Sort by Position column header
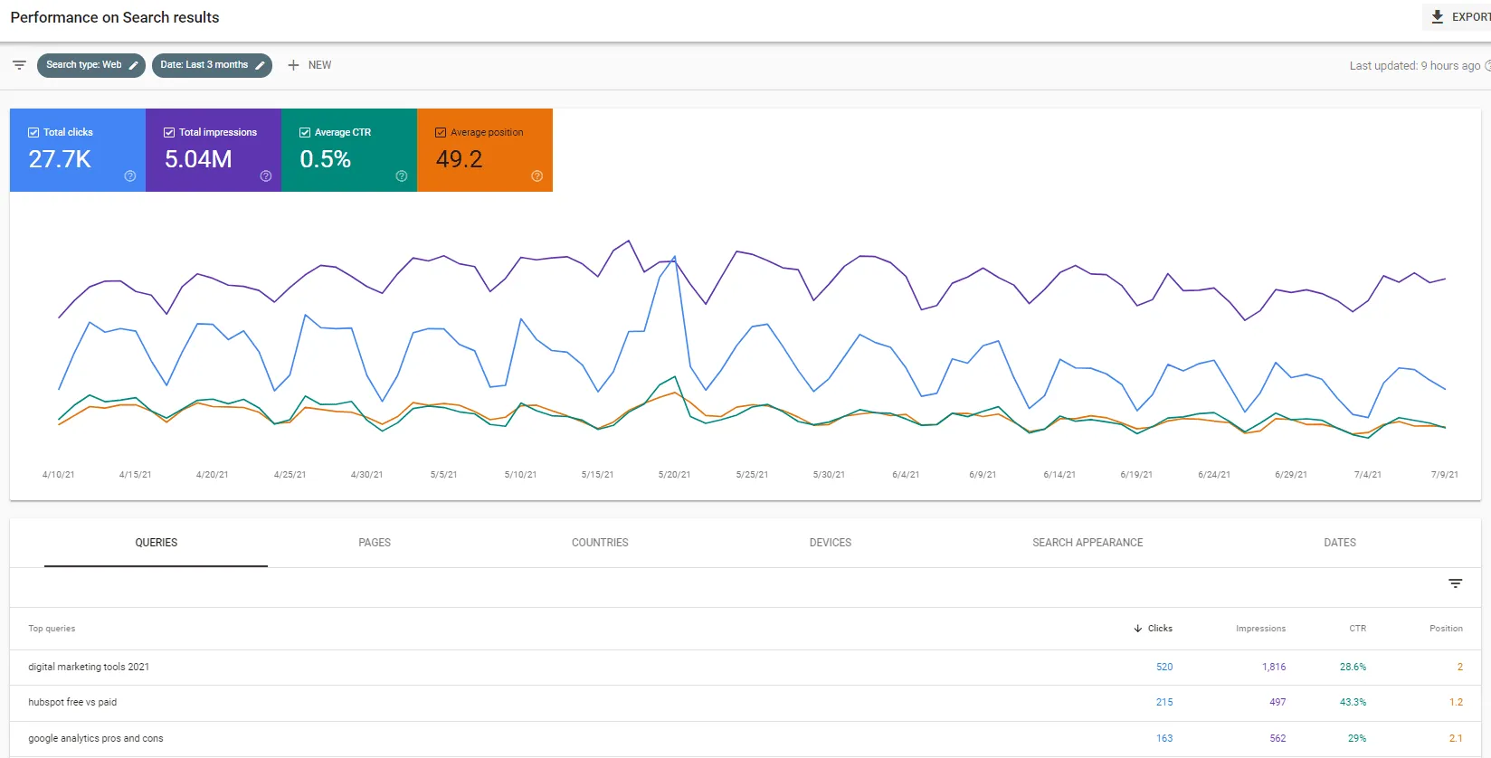 point(1446,629)
